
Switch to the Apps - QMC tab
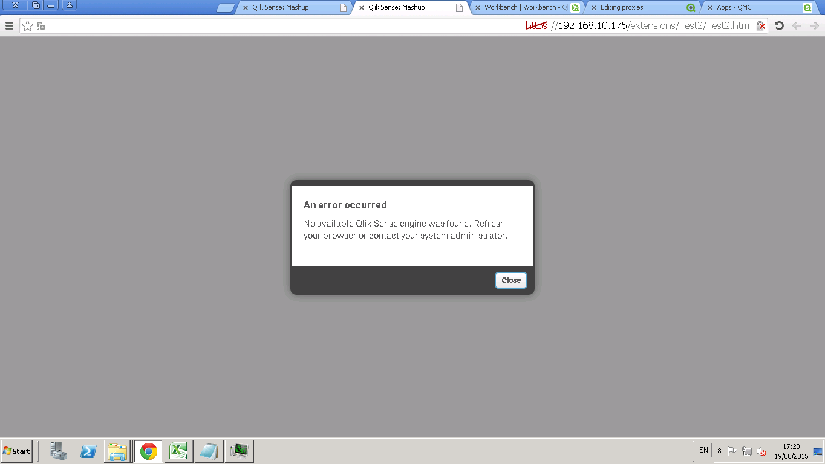point(758,7)
